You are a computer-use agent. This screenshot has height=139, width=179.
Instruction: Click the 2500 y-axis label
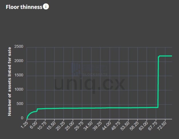click(x=19, y=47)
